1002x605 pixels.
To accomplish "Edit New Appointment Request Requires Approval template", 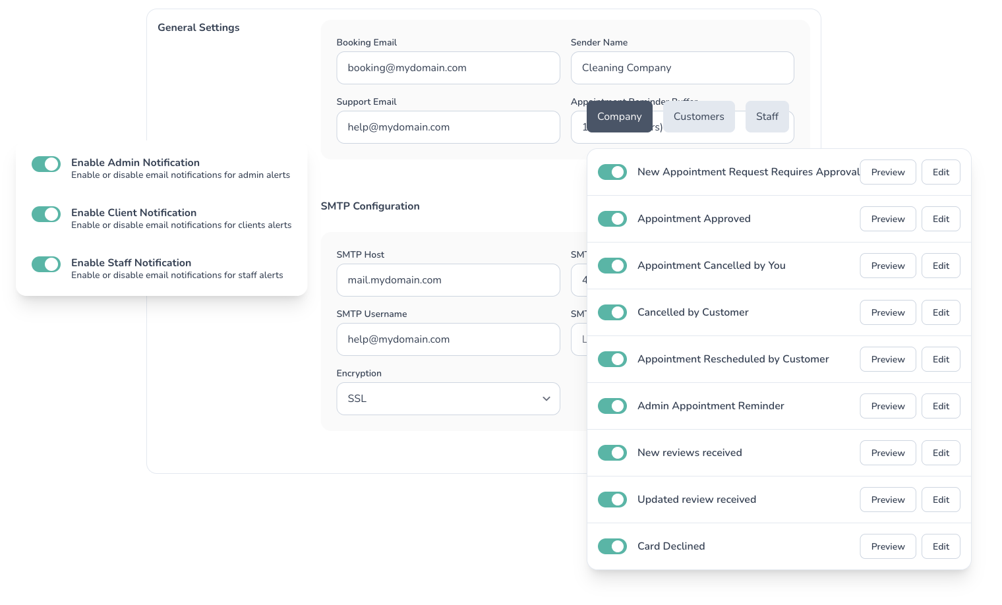I will 941,172.
